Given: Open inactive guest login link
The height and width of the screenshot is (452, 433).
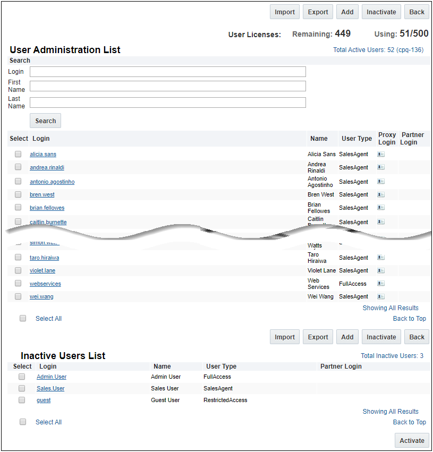Looking at the screenshot, I should click(44, 400).
